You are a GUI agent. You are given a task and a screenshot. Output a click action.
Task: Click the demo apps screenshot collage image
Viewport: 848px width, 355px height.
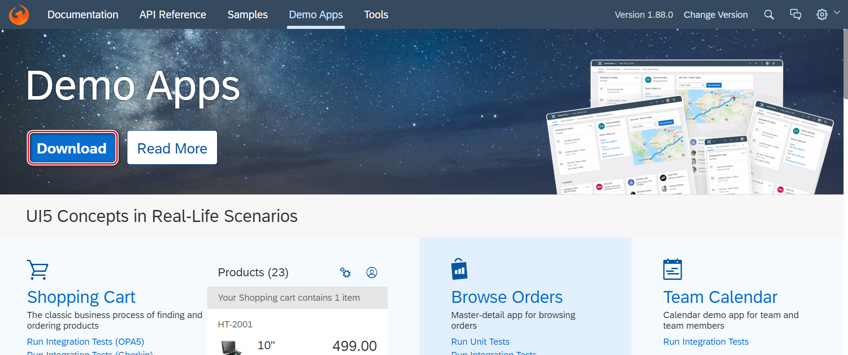689,127
